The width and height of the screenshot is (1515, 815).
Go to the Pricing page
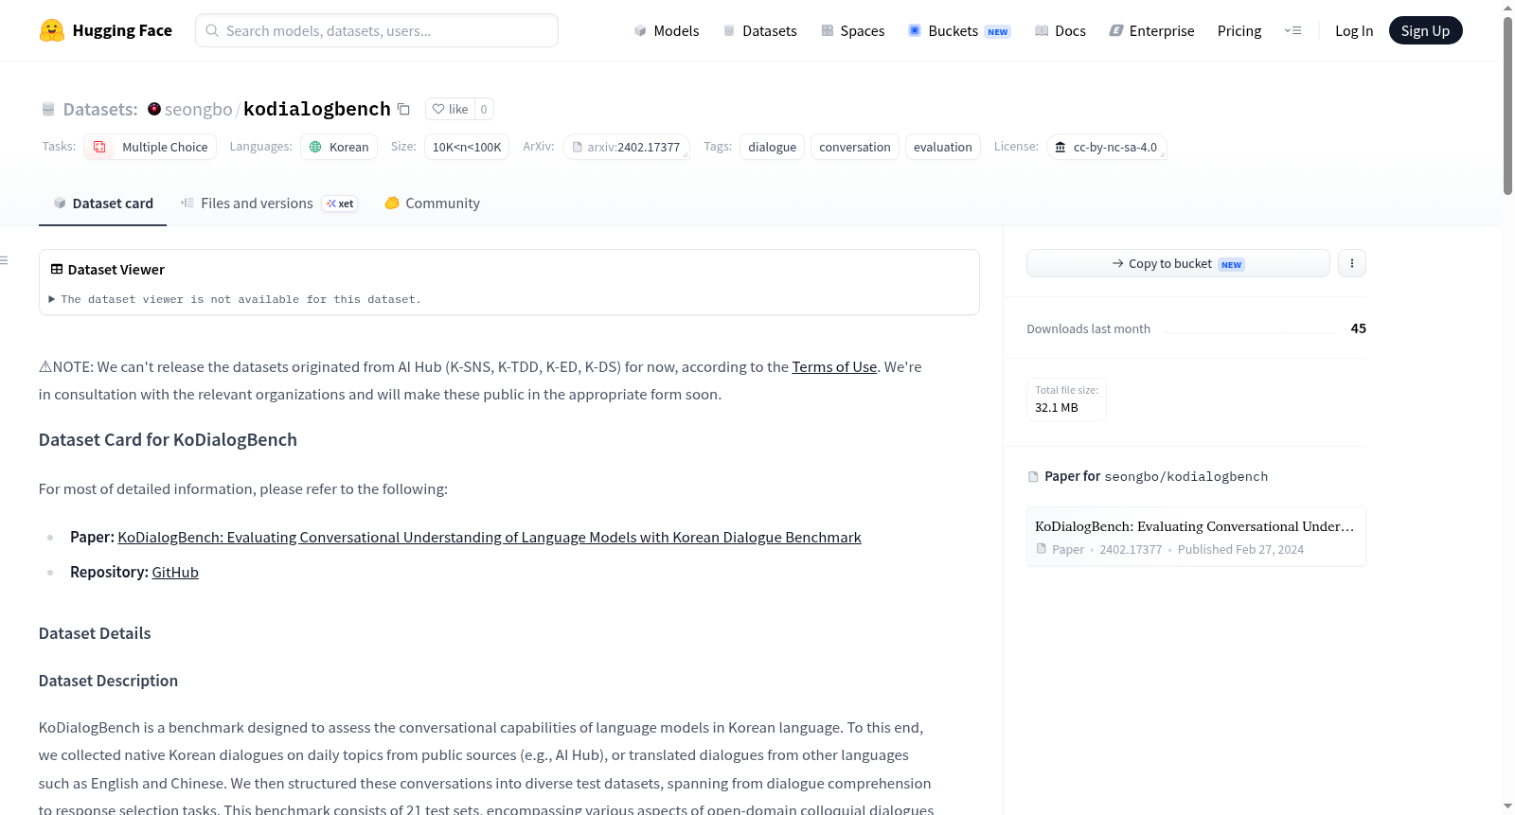click(1239, 30)
